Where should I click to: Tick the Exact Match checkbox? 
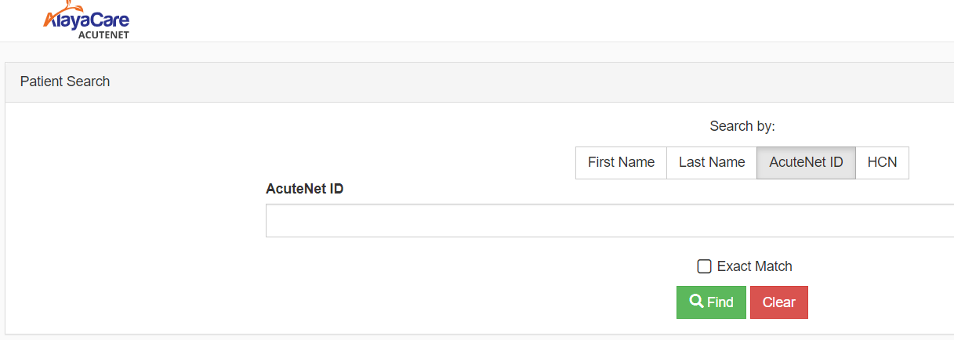704,266
